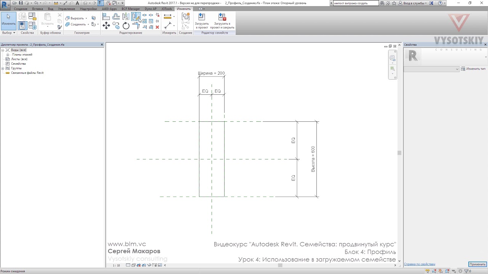Click Загрузить в проект button
This screenshot has height=274, width=488.
[x=202, y=21]
